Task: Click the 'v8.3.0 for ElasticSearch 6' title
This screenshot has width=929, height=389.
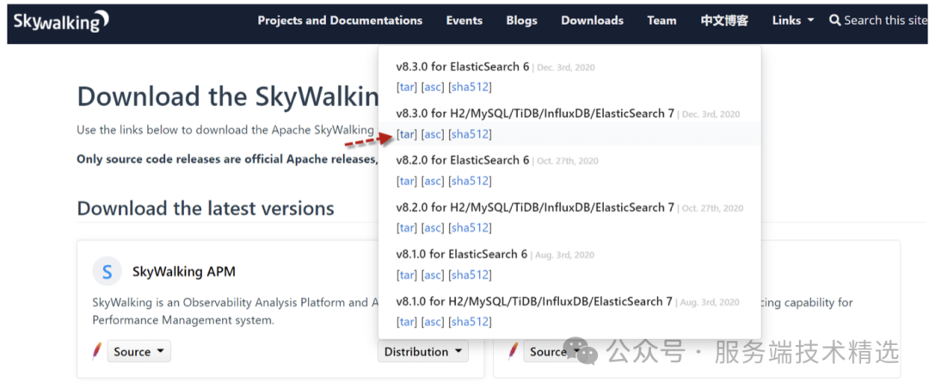Action: coord(463,66)
